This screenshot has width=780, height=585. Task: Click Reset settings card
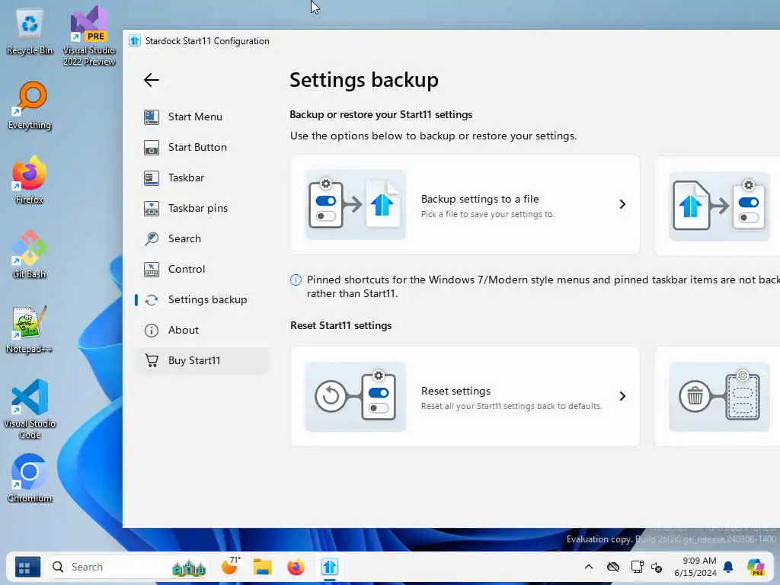[465, 396]
